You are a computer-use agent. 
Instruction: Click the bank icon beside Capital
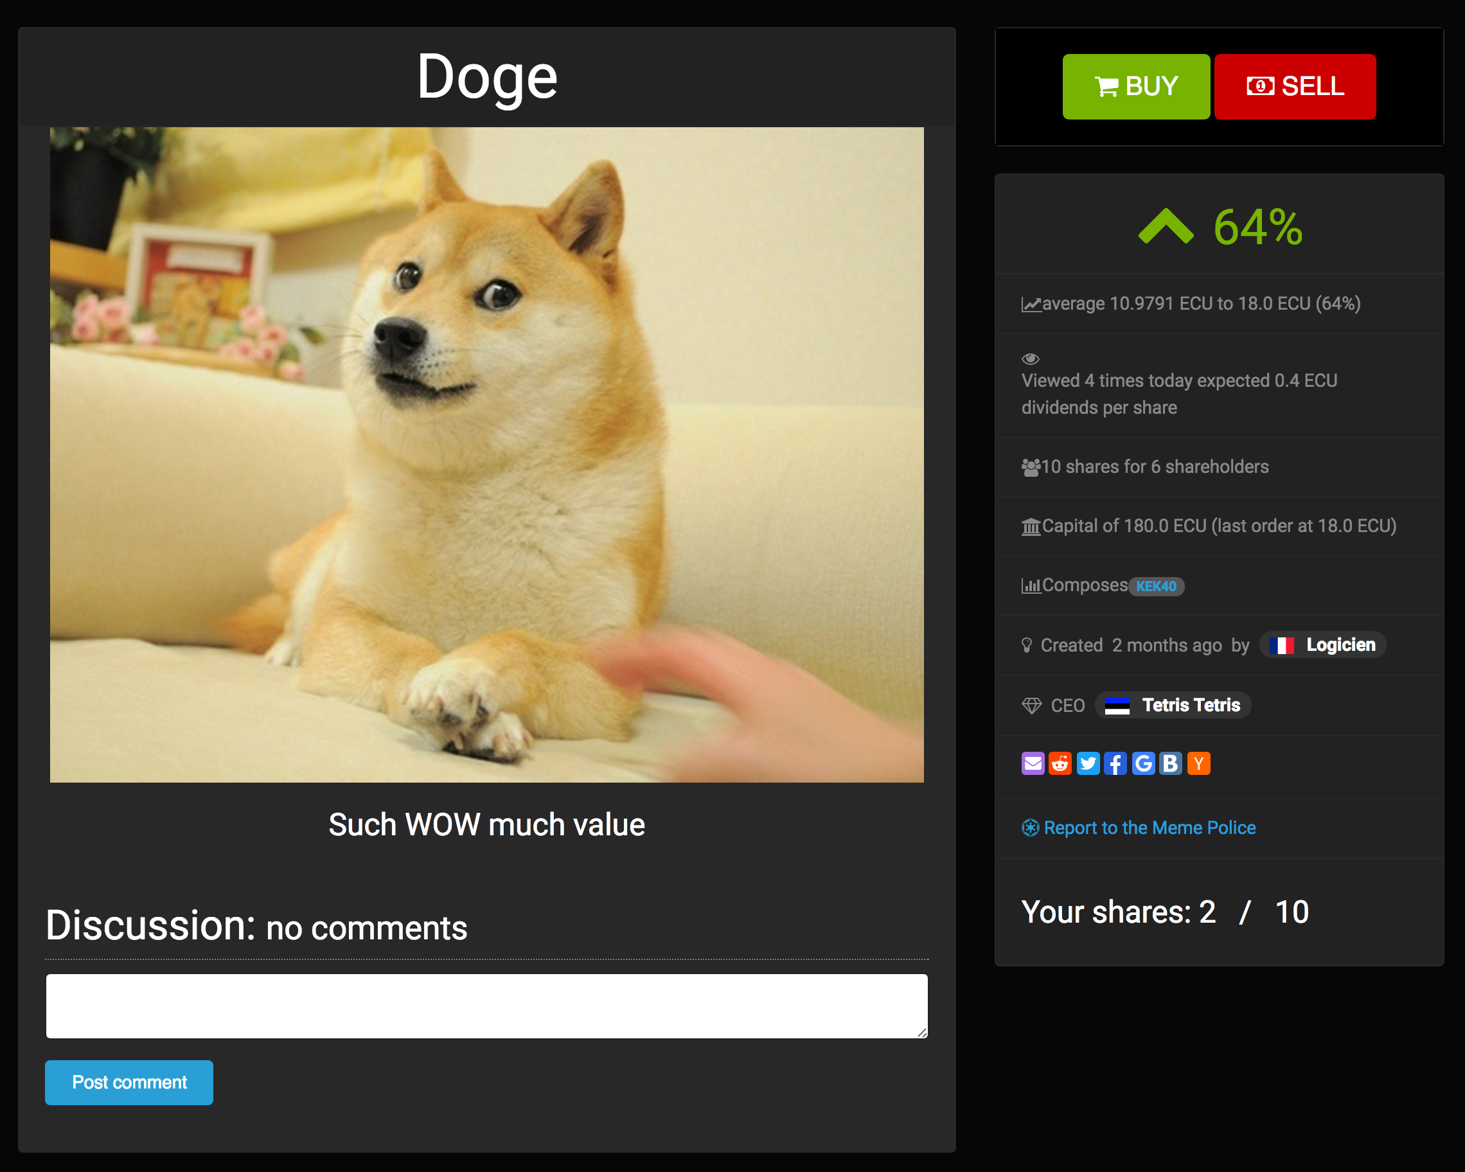point(1031,526)
